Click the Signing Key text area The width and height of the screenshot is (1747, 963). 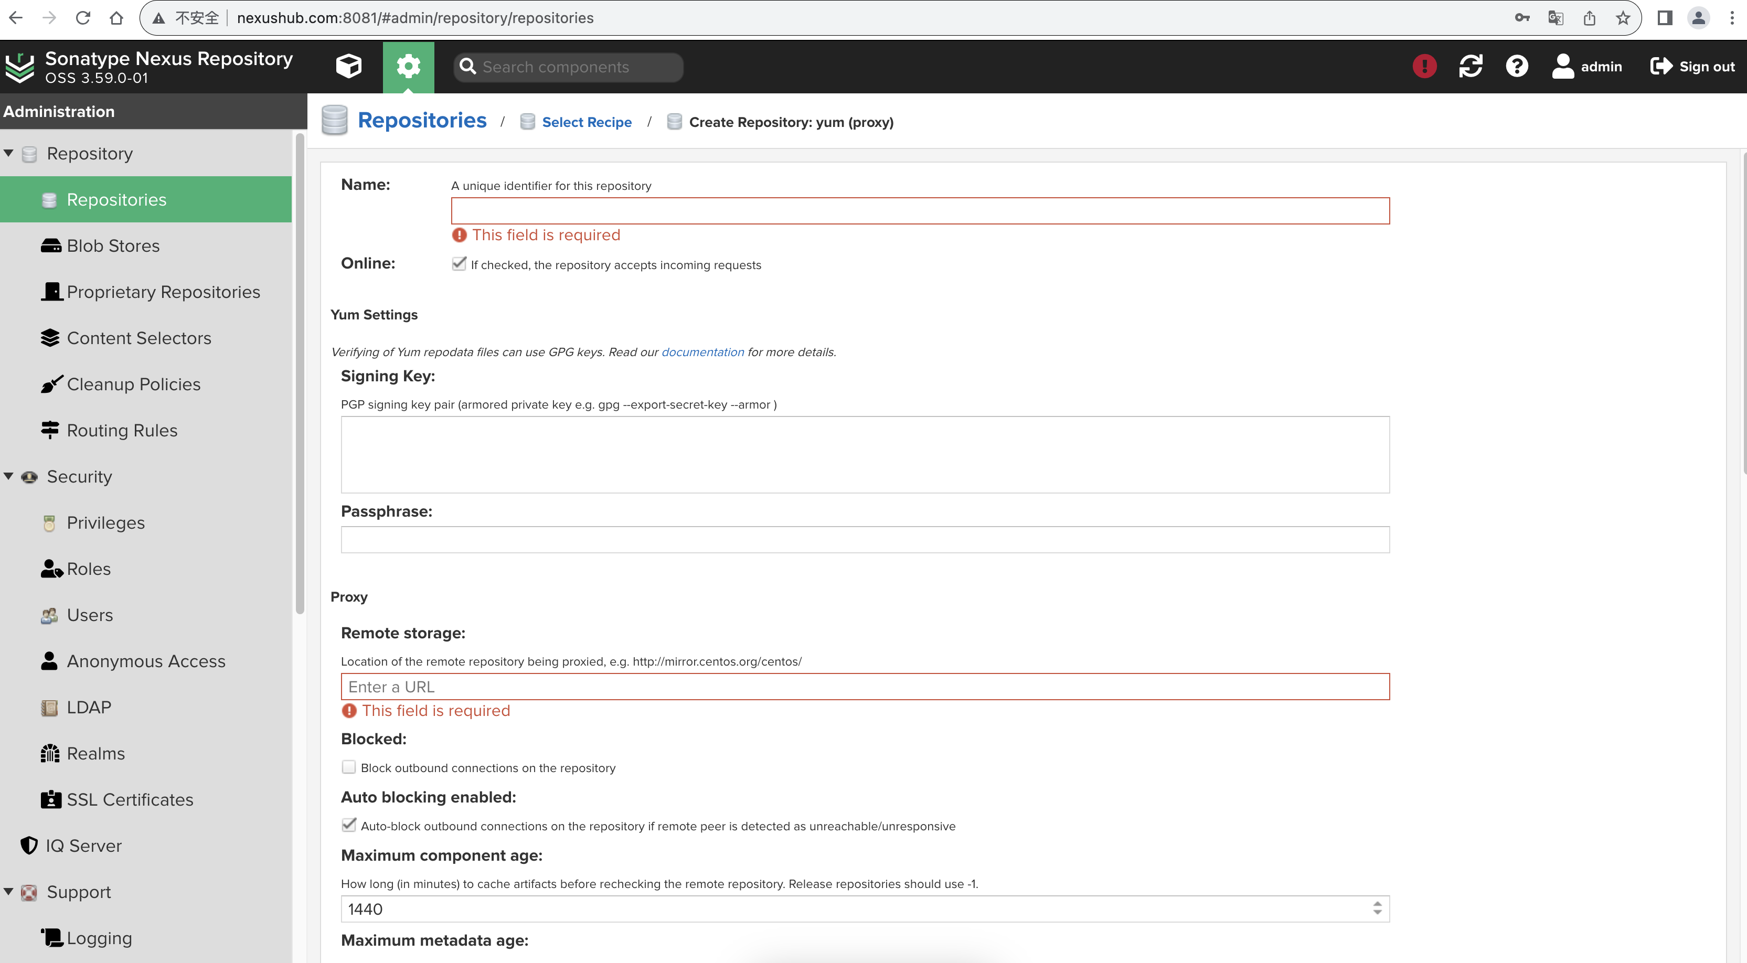click(865, 454)
